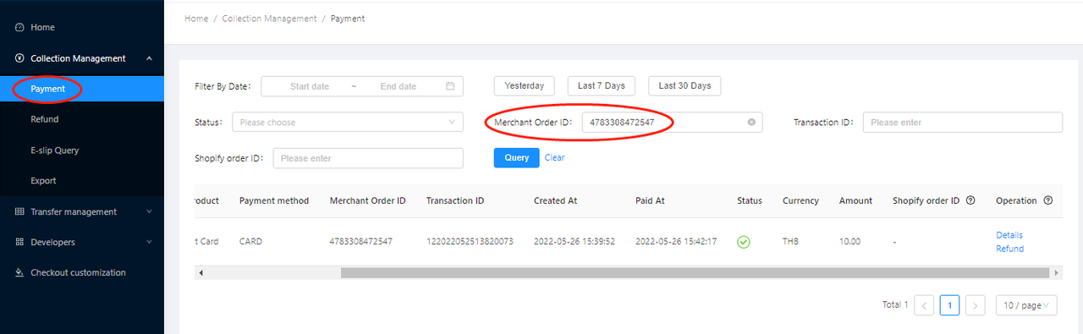Viewport: 1083px width, 334px height.
Task: Click the Last 30 Days button
Action: click(684, 85)
